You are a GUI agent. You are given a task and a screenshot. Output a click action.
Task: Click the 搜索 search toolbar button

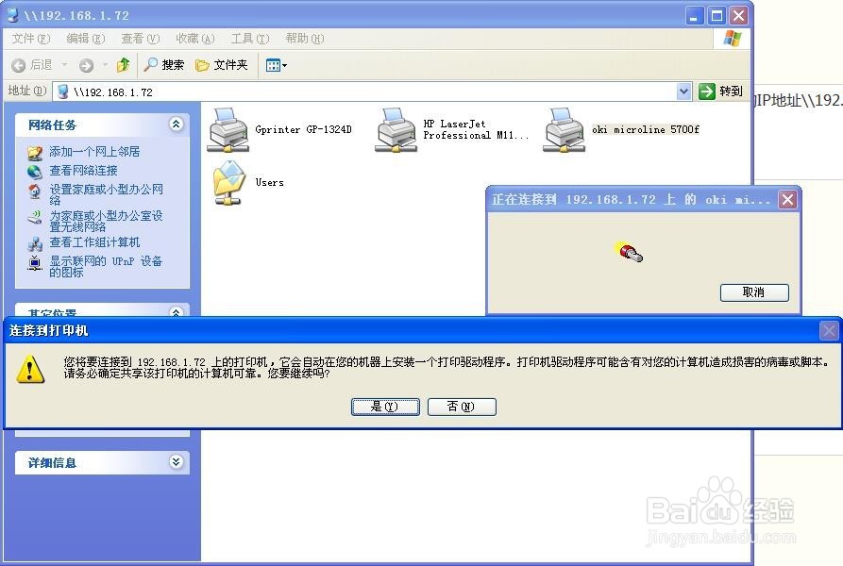pyautogui.click(x=164, y=65)
